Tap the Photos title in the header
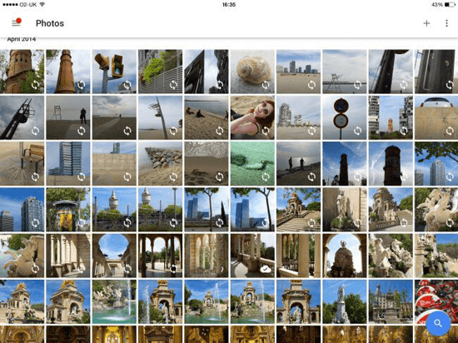This screenshot has width=458, height=343. (50, 23)
